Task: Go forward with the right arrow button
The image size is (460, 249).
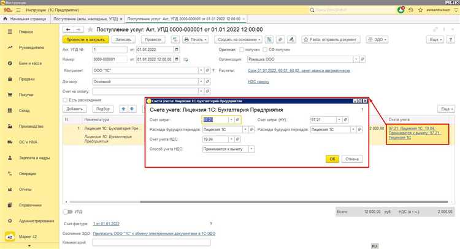Action: [79, 29]
